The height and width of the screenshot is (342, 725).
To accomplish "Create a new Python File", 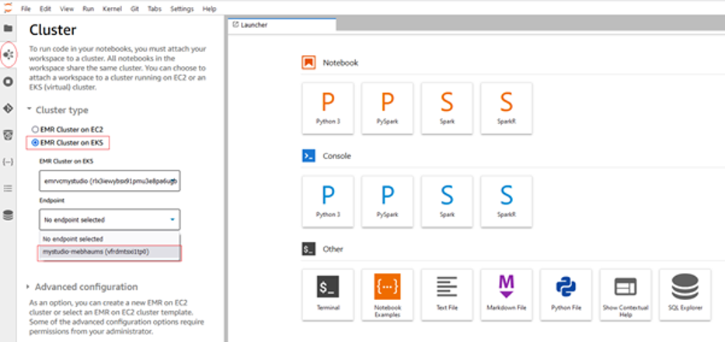I will [566, 295].
